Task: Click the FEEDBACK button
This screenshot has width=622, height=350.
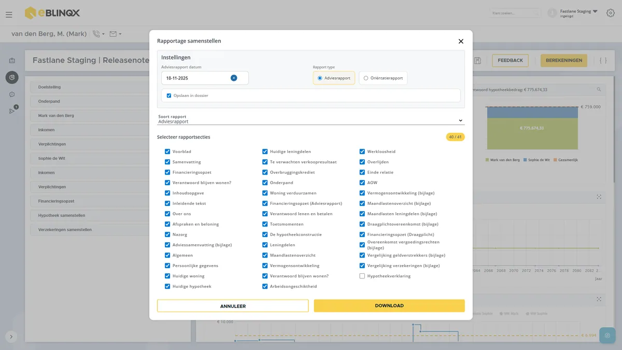Action: click(x=510, y=61)
